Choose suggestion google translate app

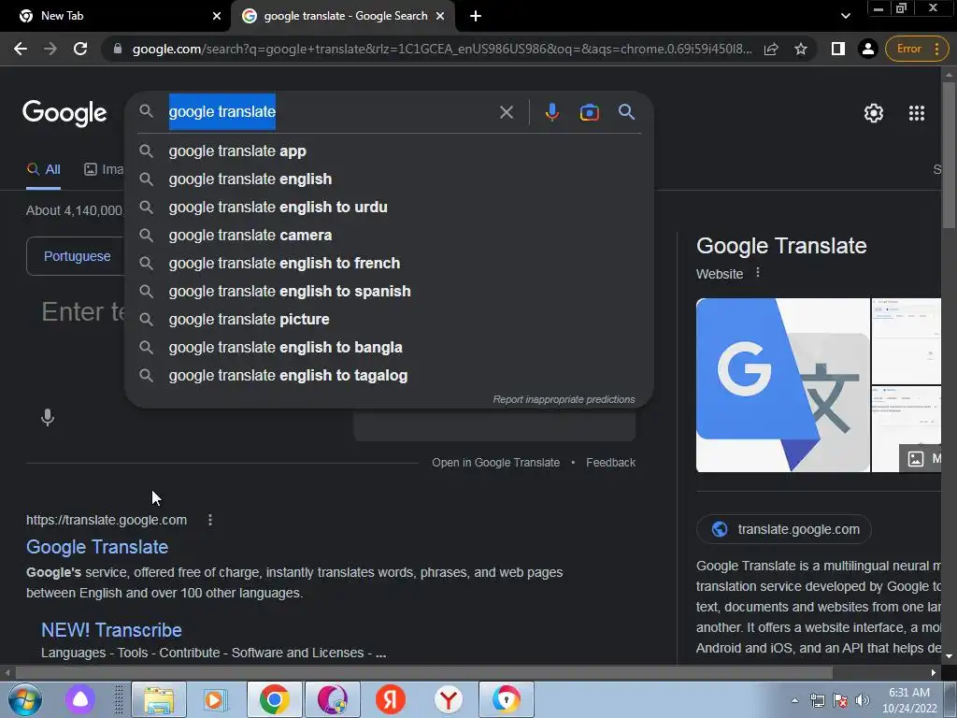pyautogui.click(x=390, y=151)
